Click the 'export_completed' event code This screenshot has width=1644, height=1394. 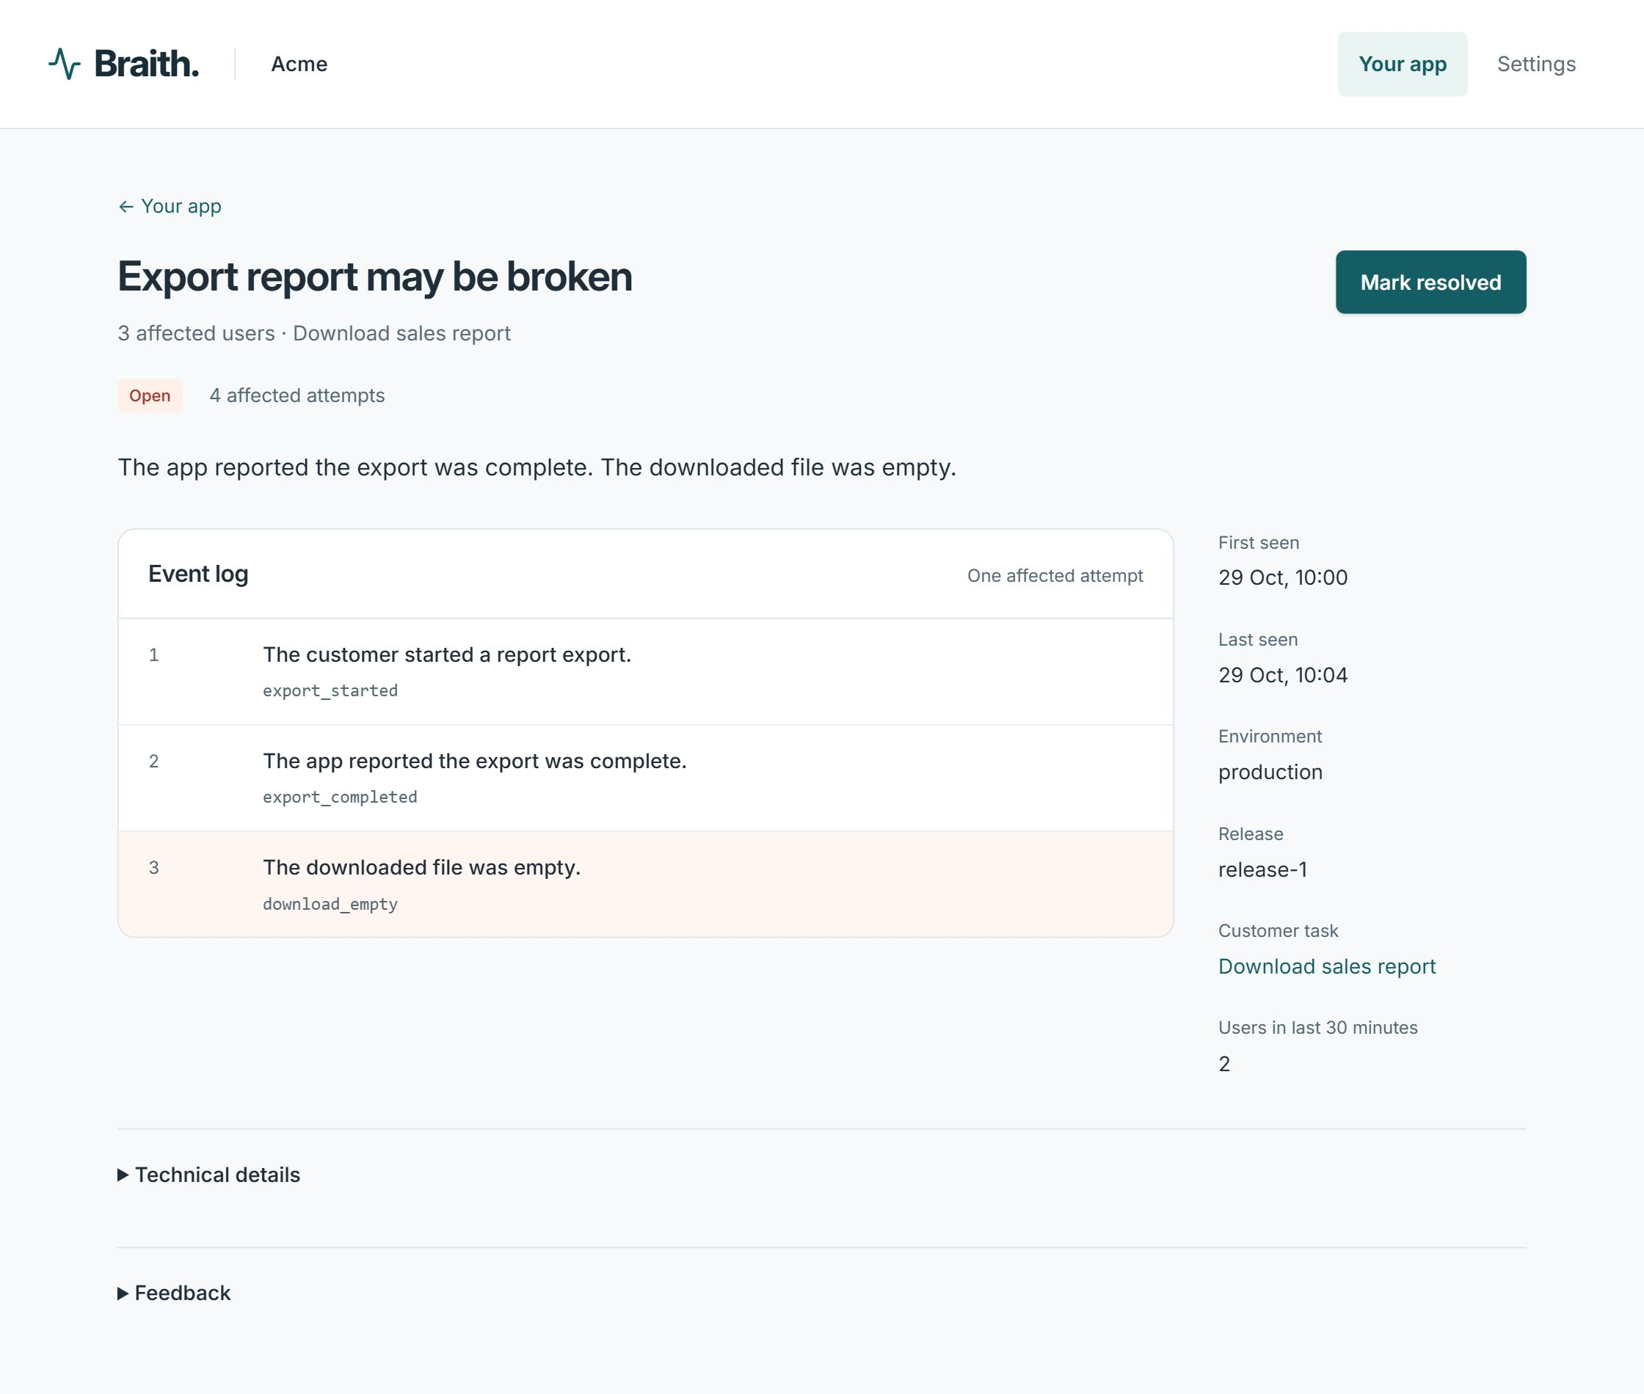(340, 797)
